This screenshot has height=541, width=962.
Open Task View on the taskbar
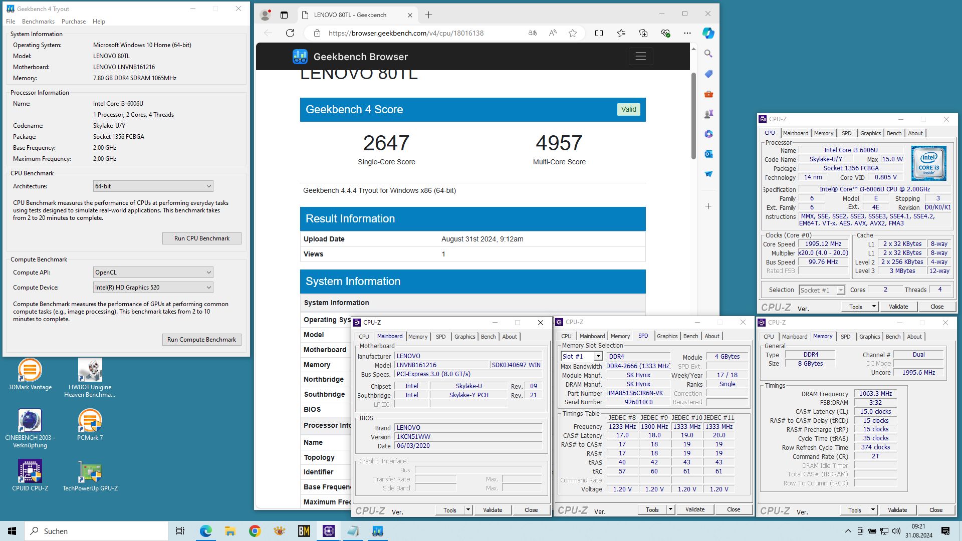pos(180,531)
